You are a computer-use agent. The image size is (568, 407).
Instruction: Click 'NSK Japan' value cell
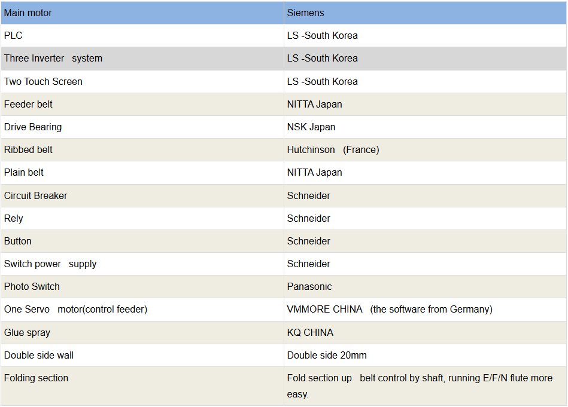(x=311, y=127)
